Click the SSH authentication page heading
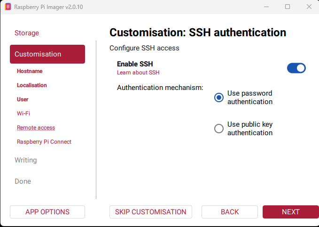The height and width of the screenshot is (227, 319). point(198,32)
